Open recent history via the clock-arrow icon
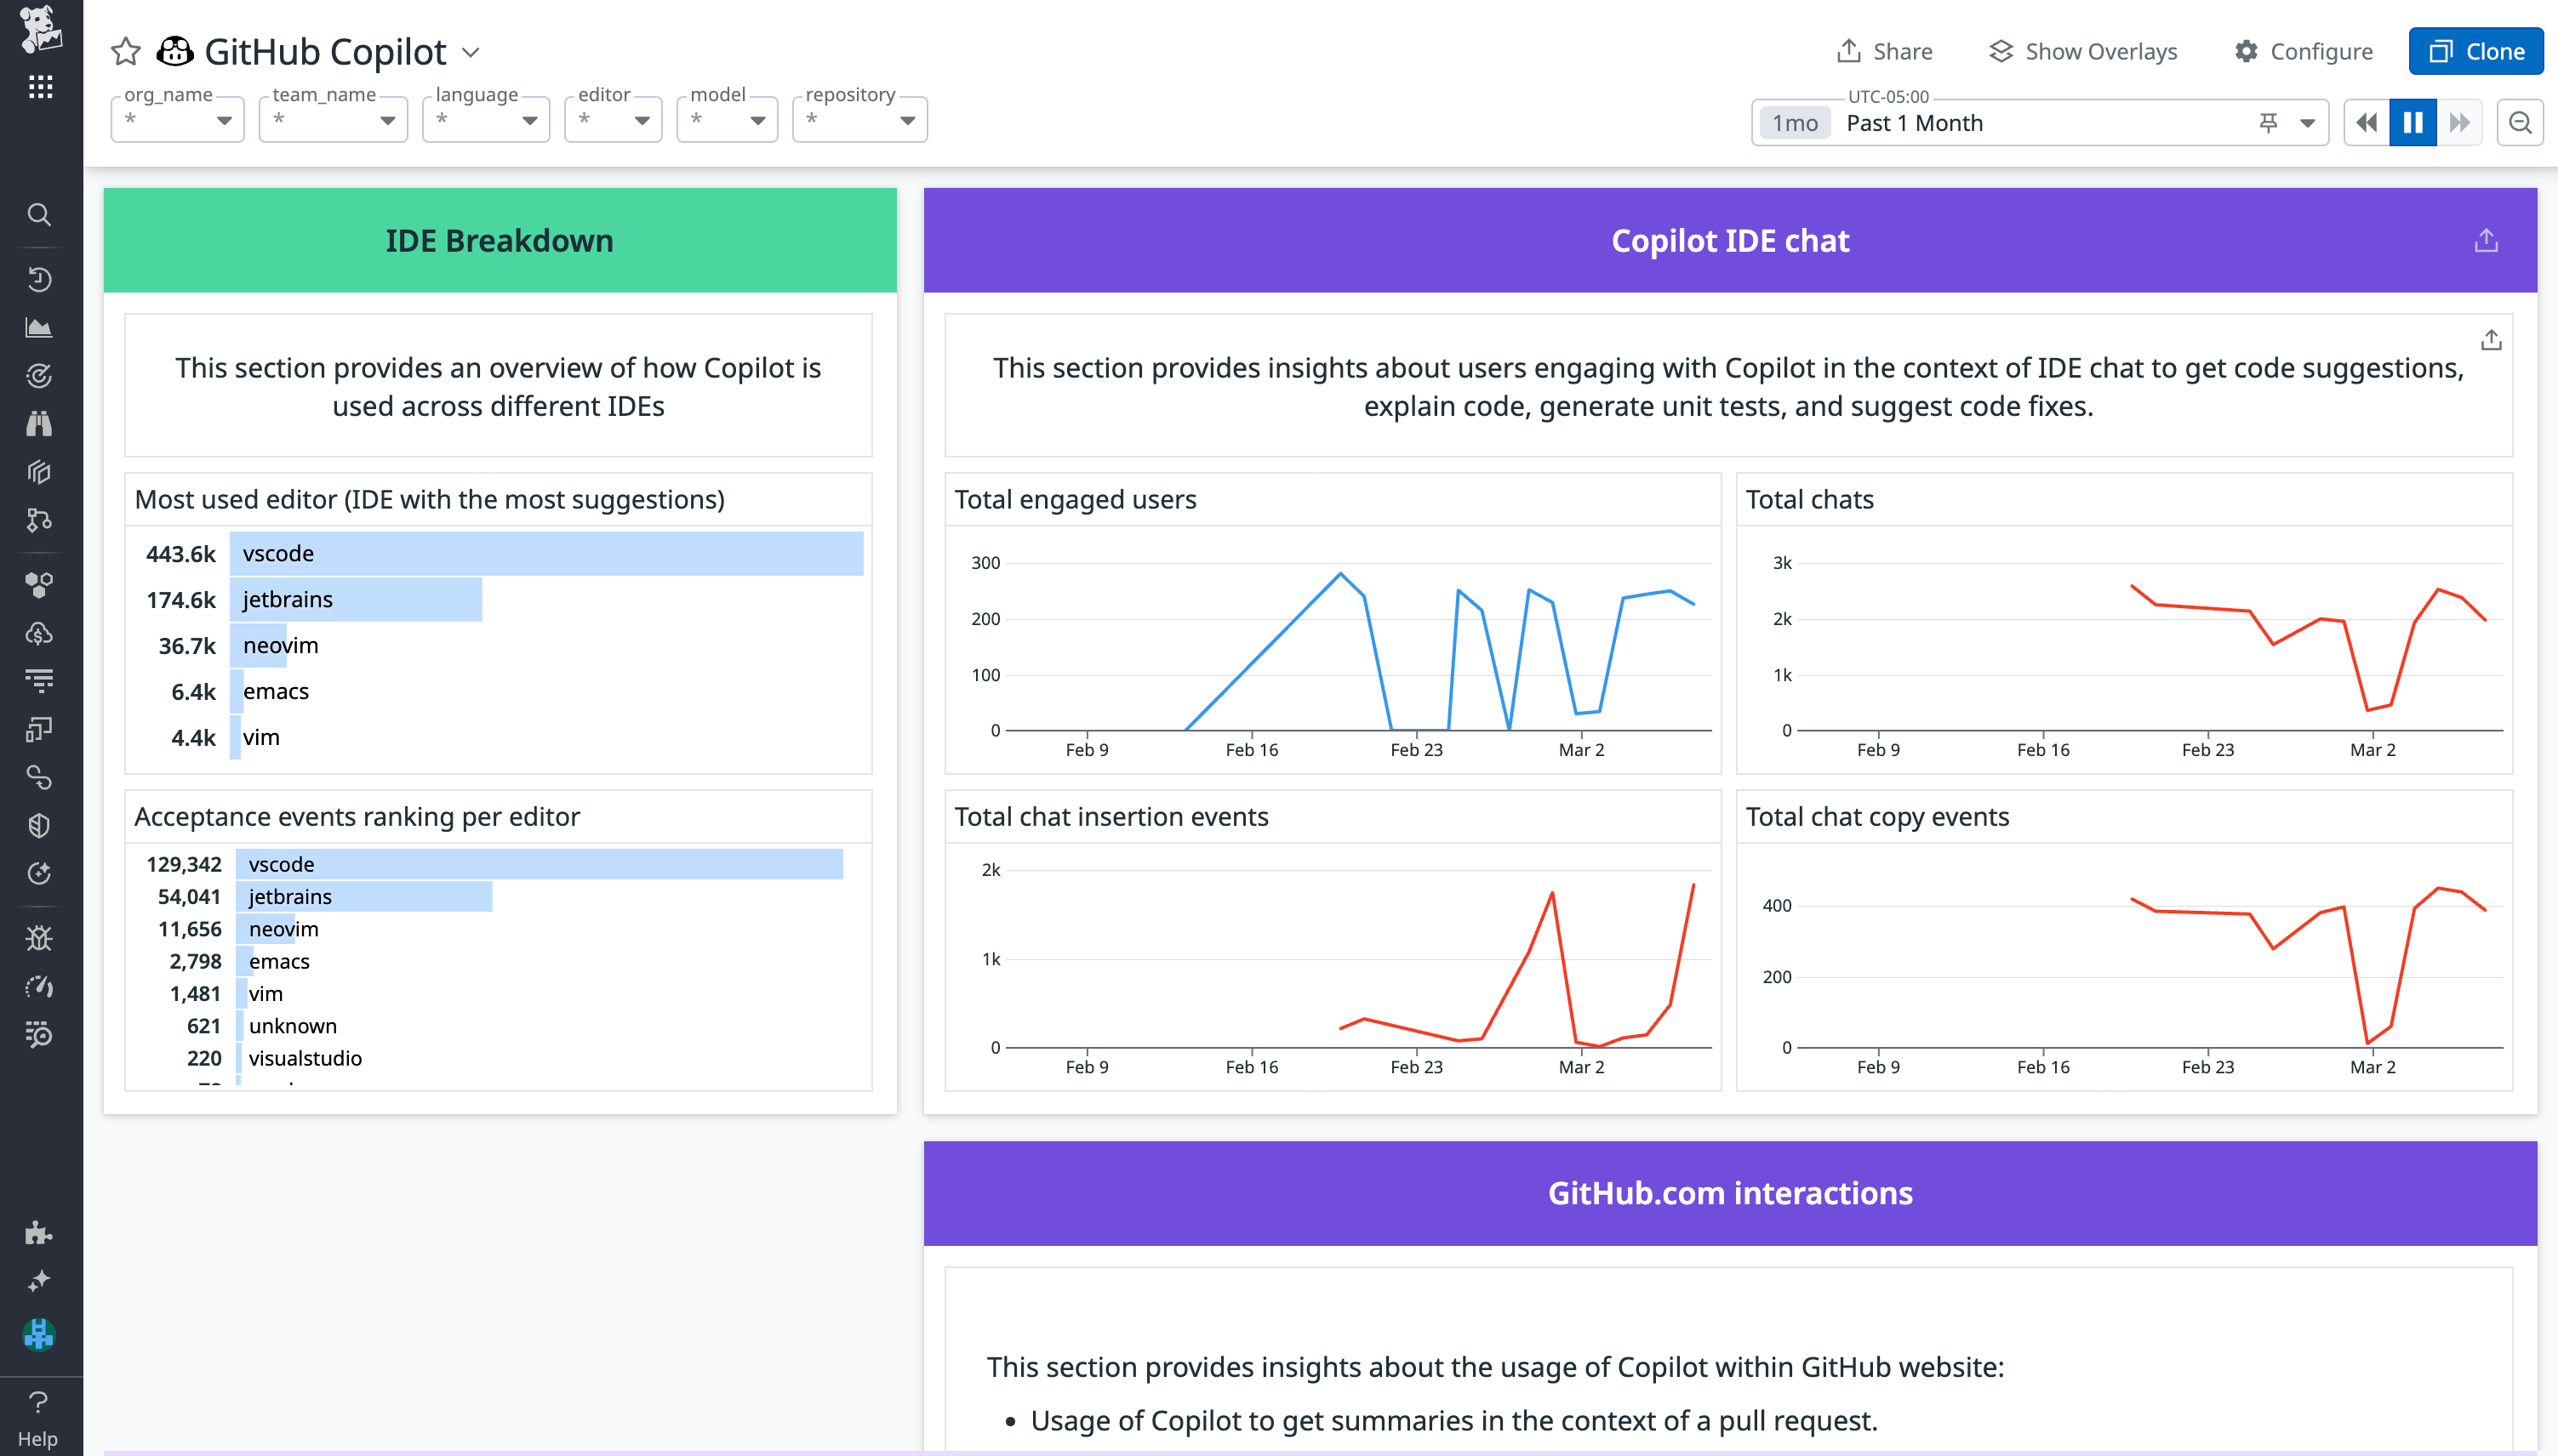Image resolution: width=2558 pixels, height=1456 pixels. (39, 279)
